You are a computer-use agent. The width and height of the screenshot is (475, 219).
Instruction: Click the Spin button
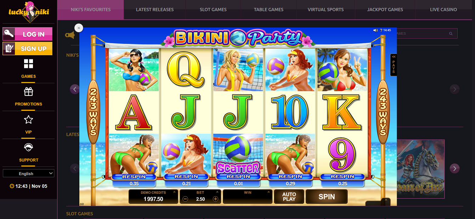coord(327,197)
